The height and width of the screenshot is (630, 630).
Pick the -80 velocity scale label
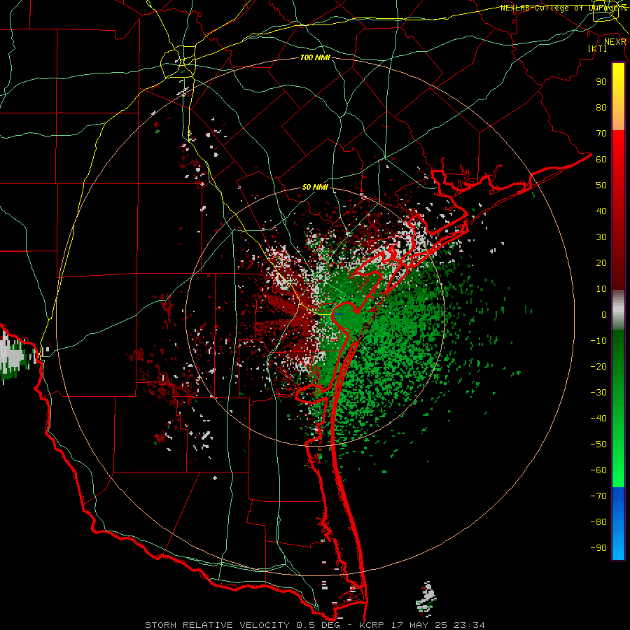click(598, 522)
